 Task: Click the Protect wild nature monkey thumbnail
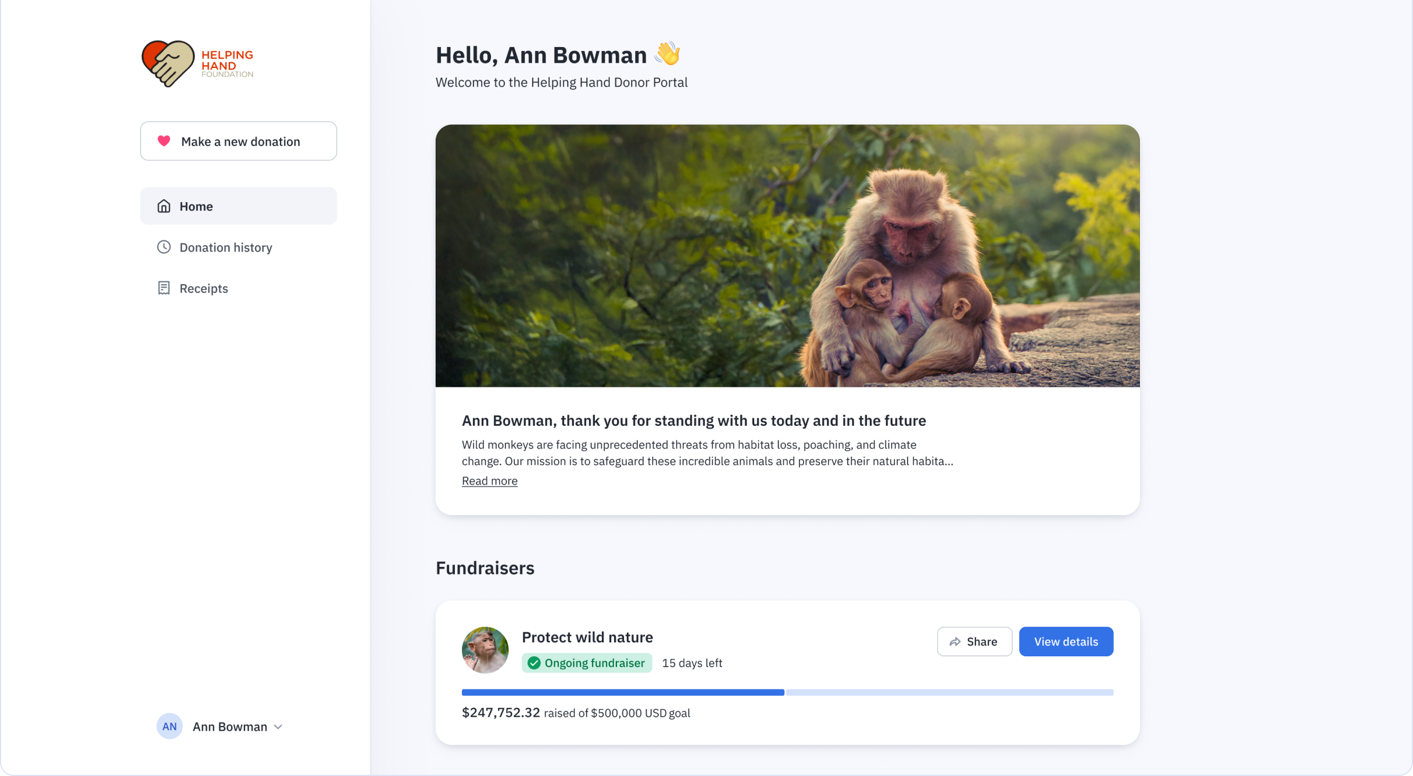[x=485, y=650]
